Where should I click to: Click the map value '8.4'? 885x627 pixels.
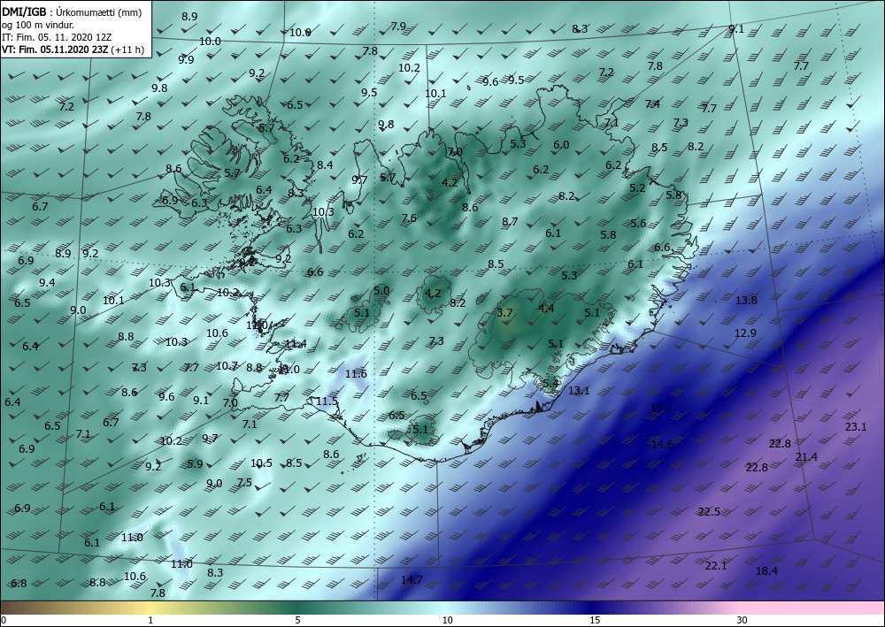point(325,164)
